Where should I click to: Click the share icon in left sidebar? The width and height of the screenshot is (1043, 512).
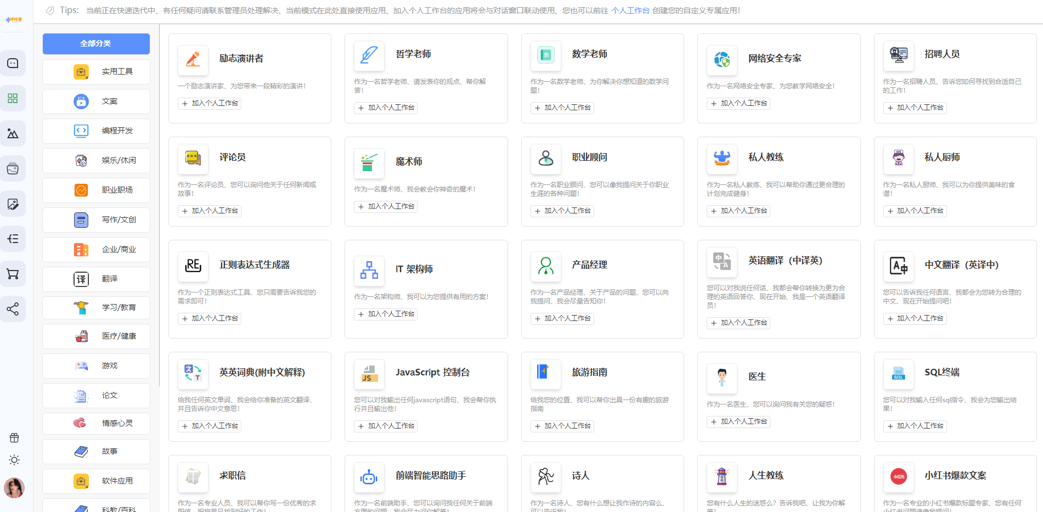(x=13, y=309)
